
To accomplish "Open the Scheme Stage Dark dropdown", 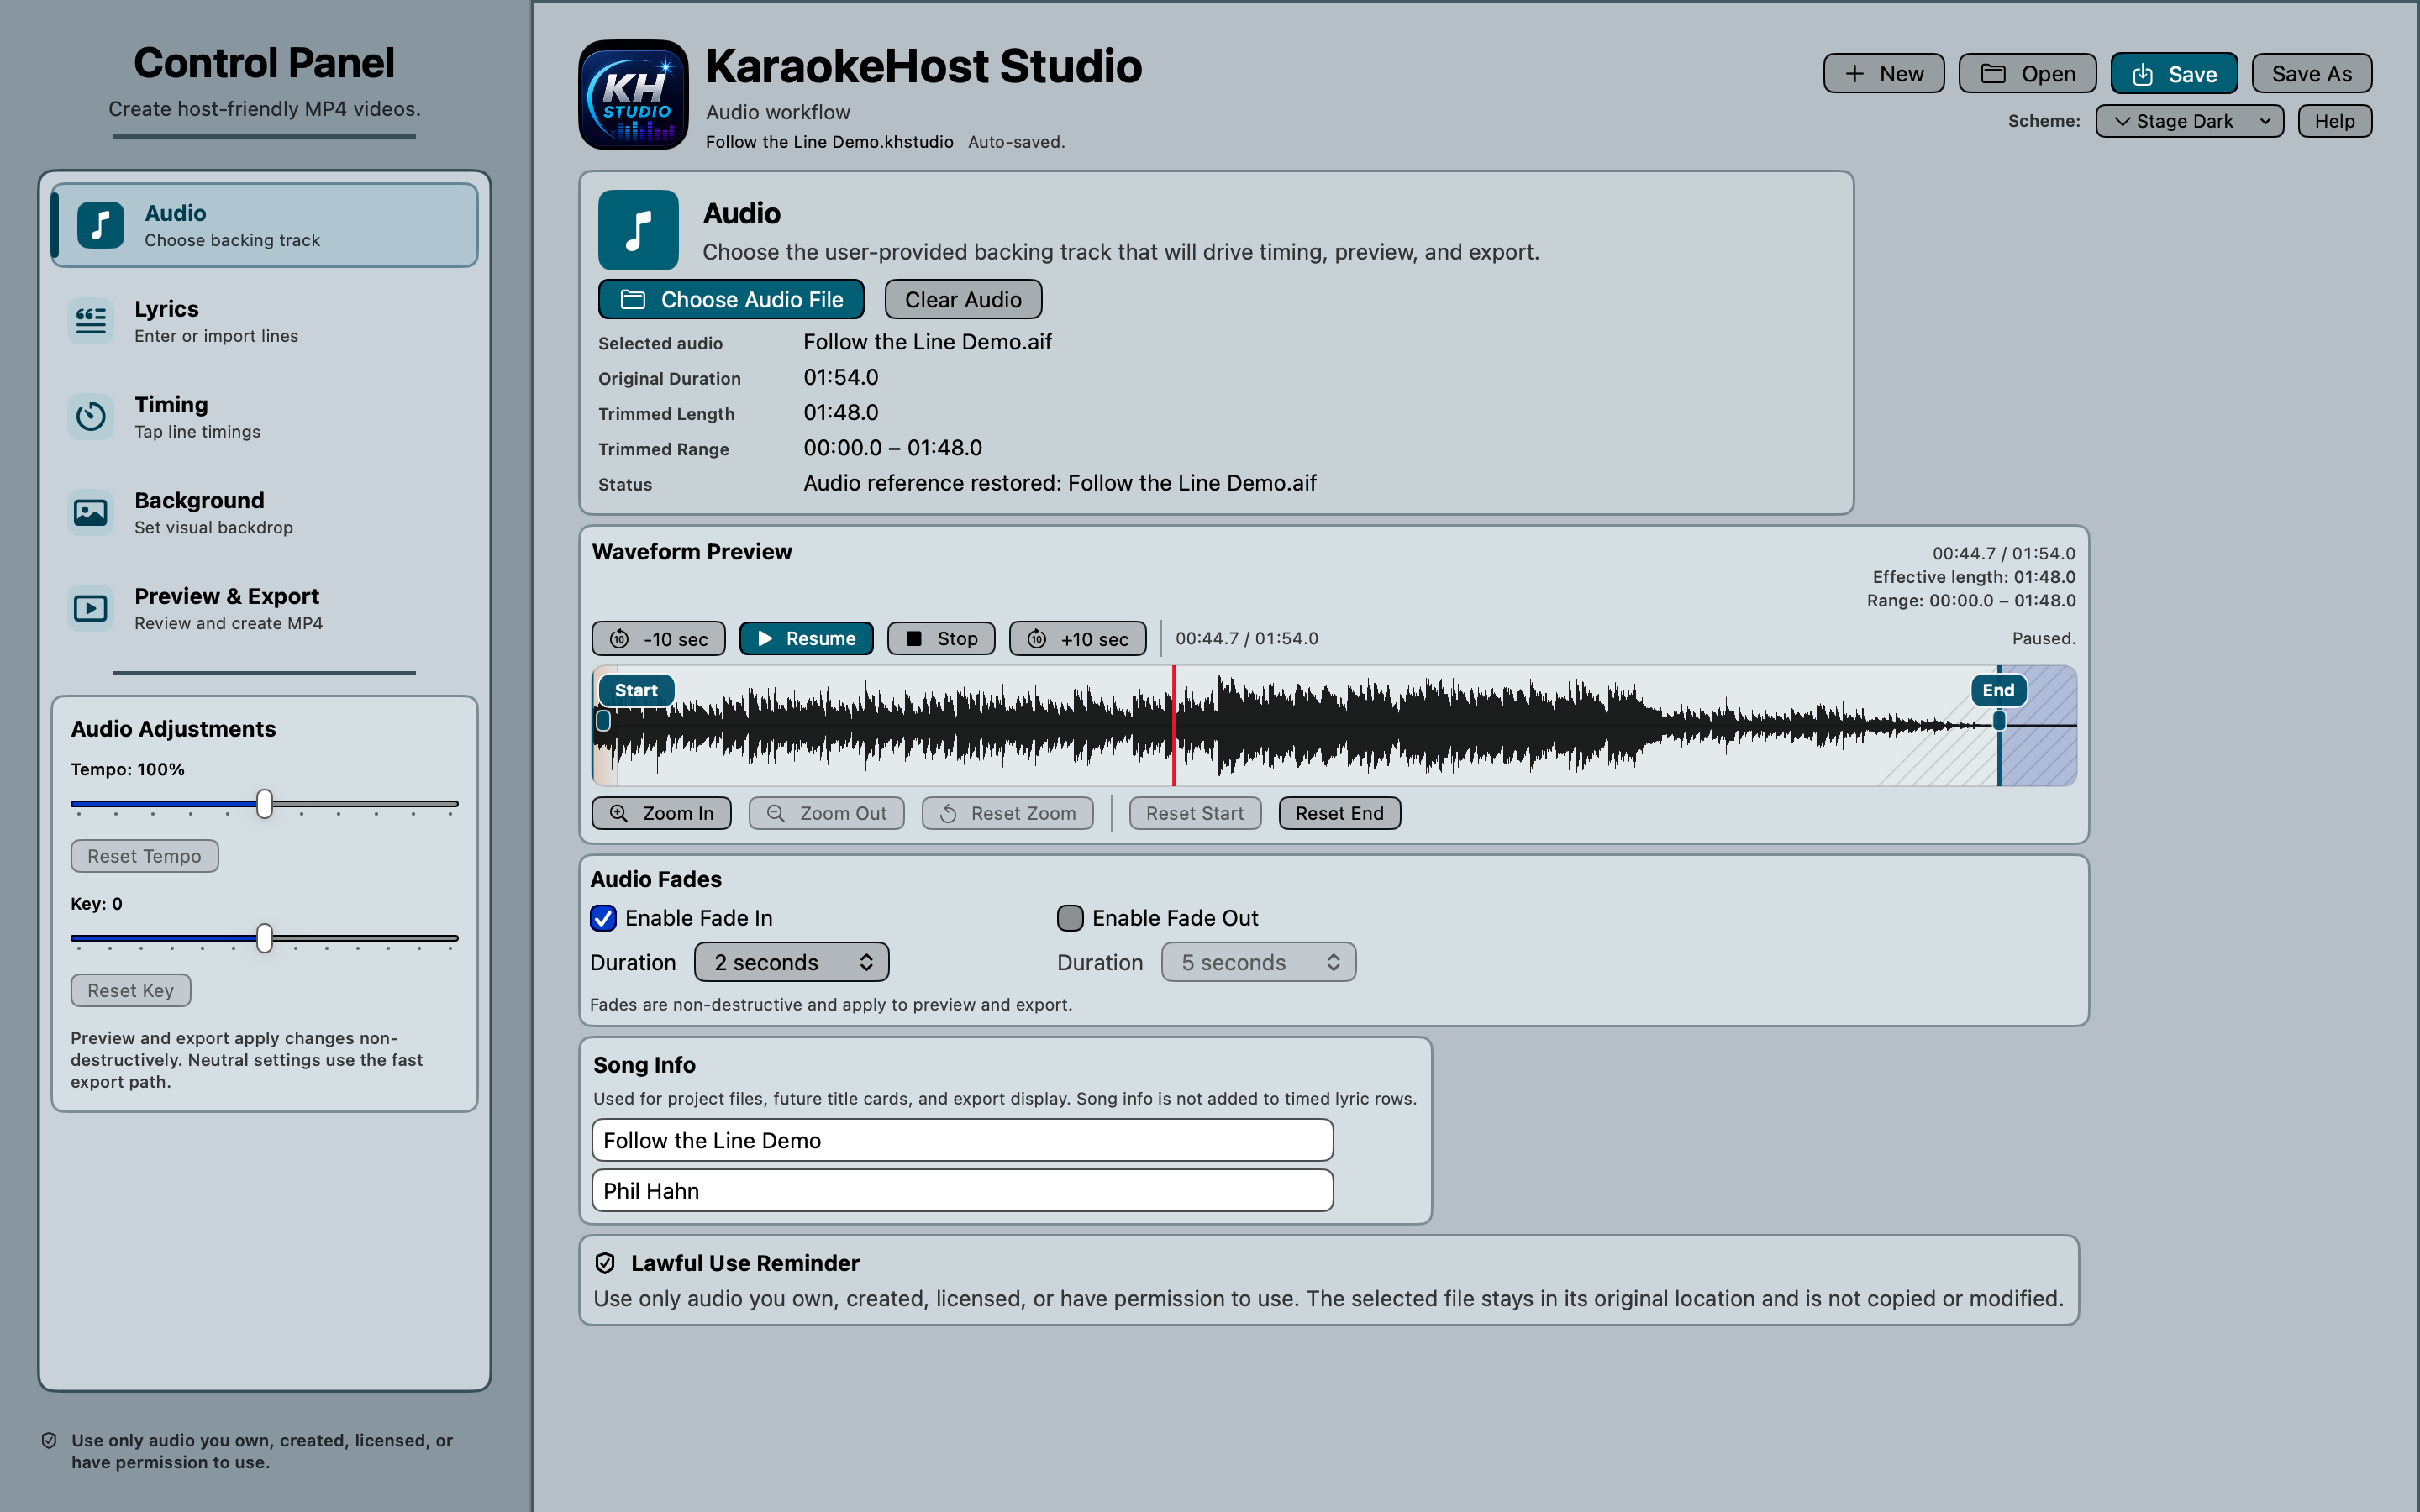I will coord(2189,121).
